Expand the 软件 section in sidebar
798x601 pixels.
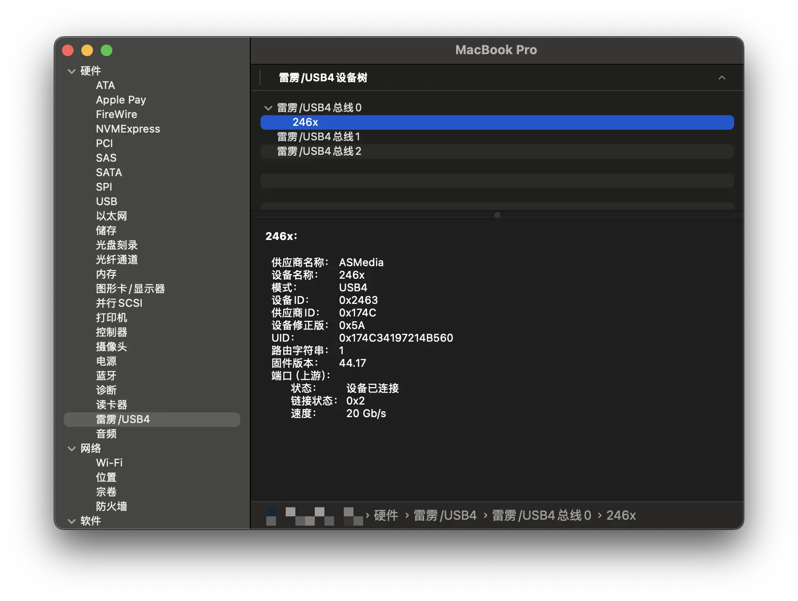72,521
